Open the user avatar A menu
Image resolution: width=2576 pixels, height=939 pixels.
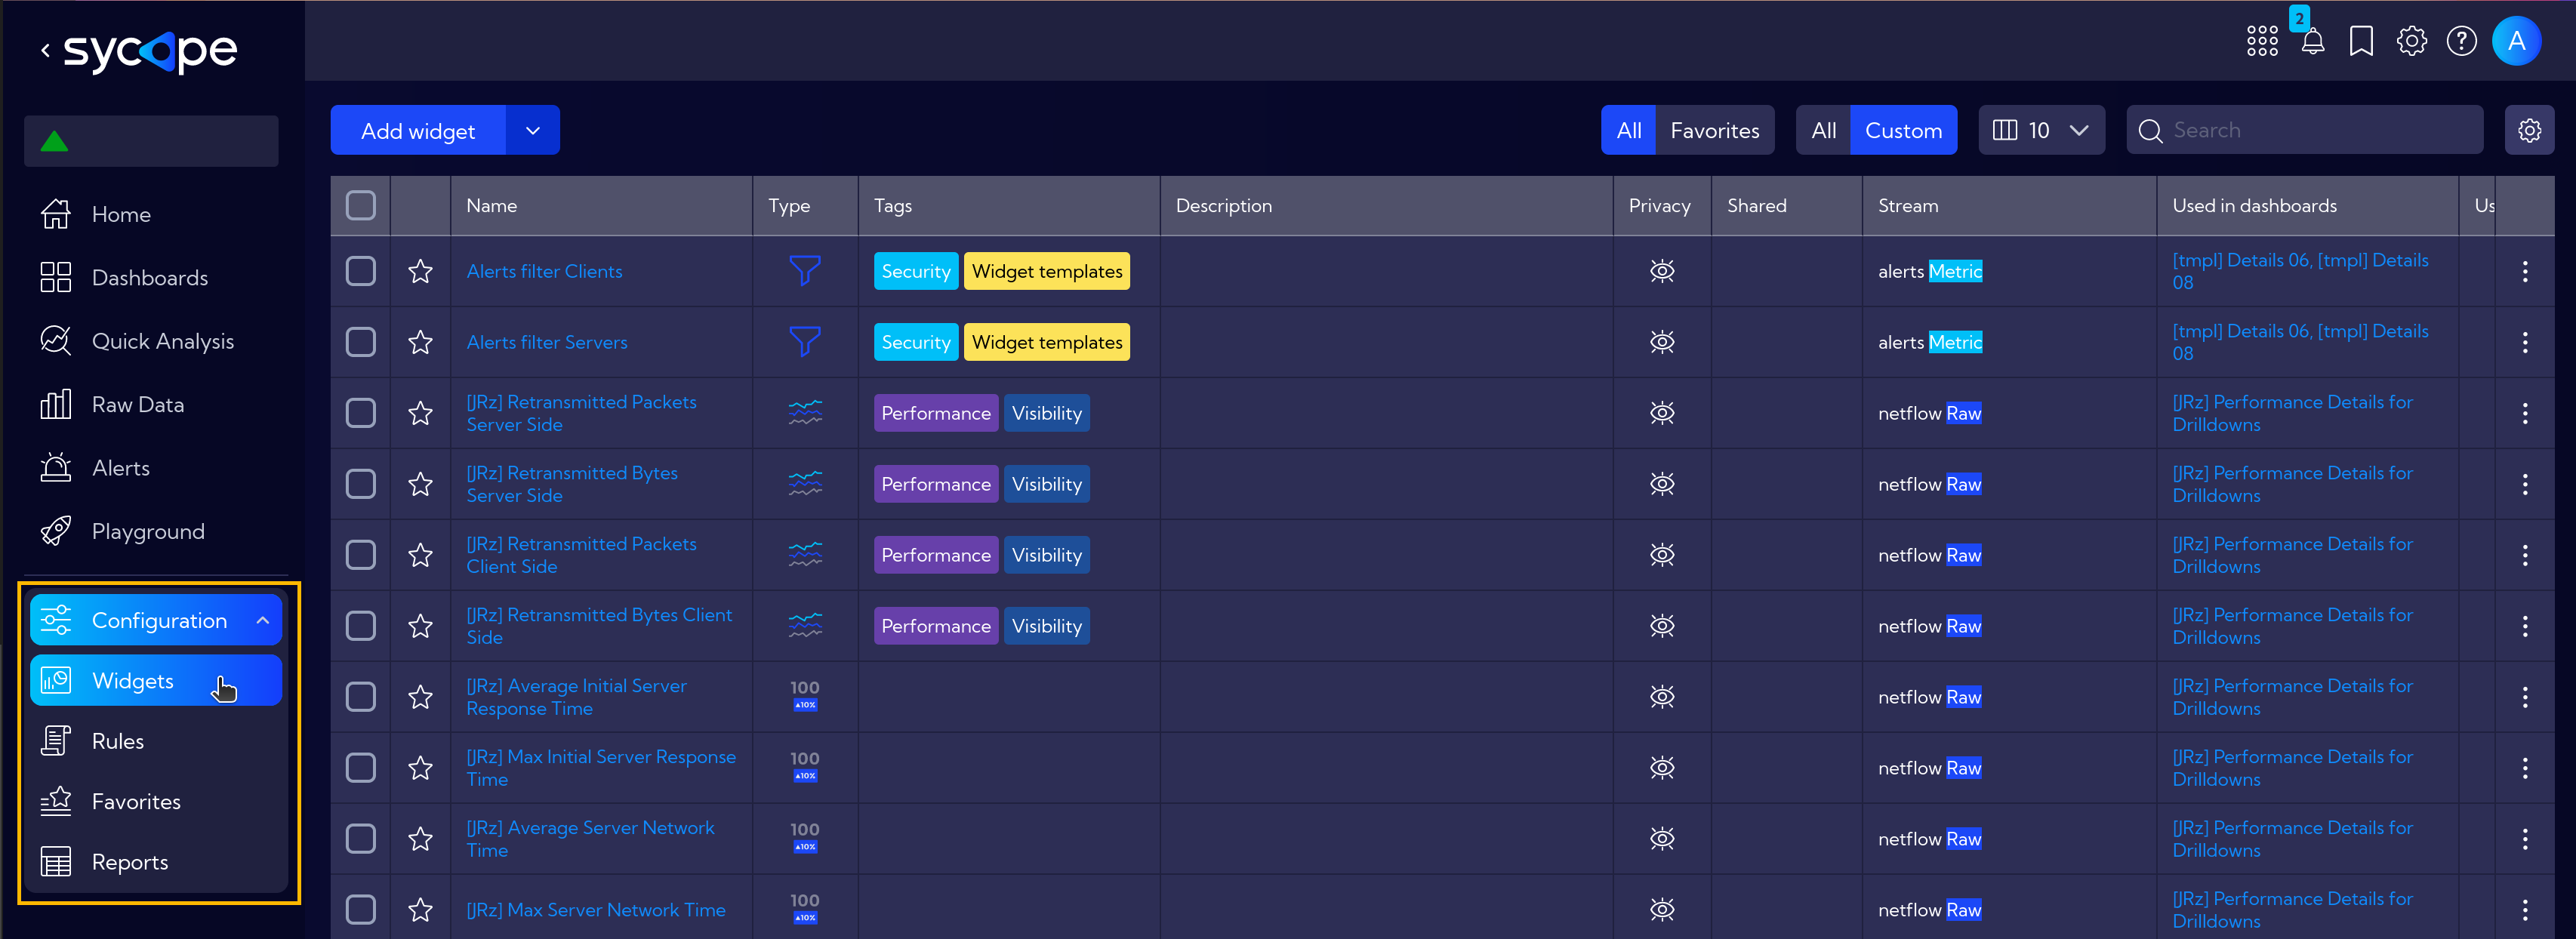pyautogui.click(x=2516, y=41)
